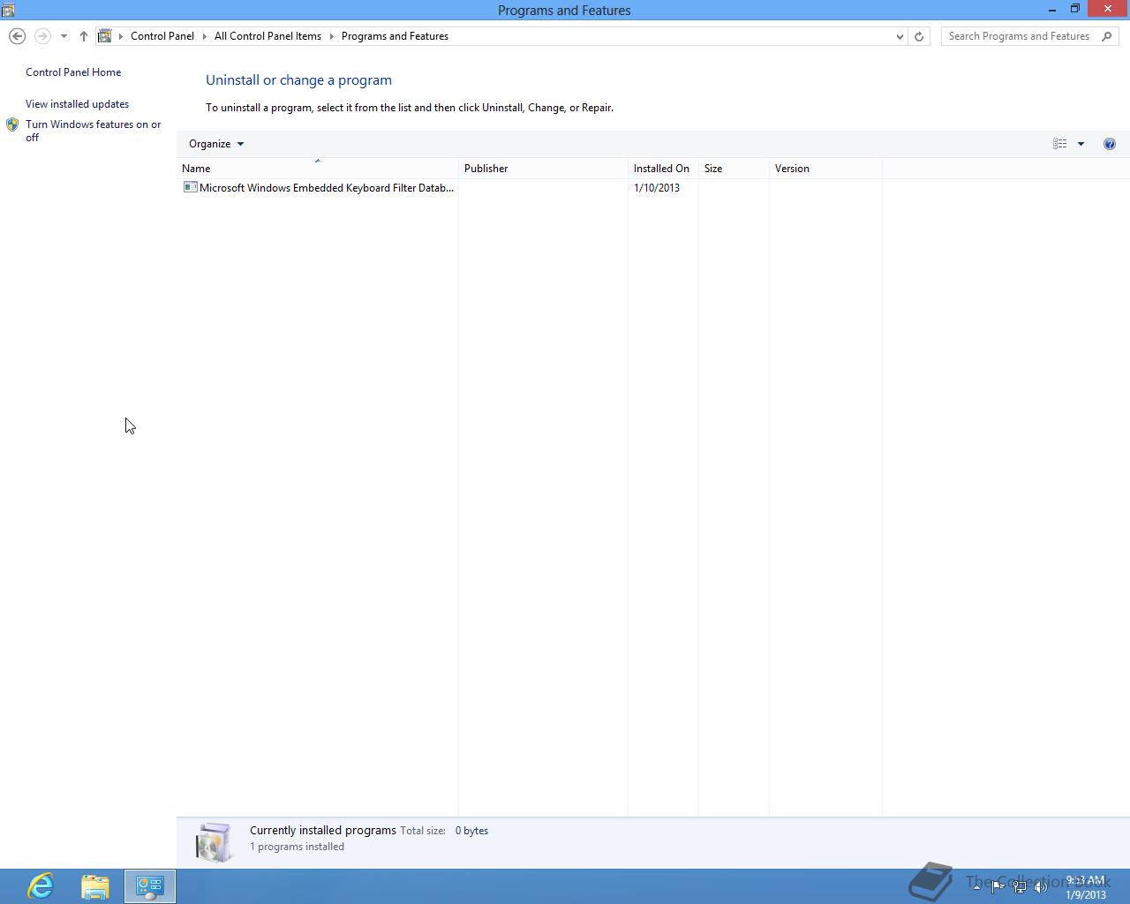Minimize the Programs and Features window
This screenshot has width=1130, height=904.
pos(1052,10)
